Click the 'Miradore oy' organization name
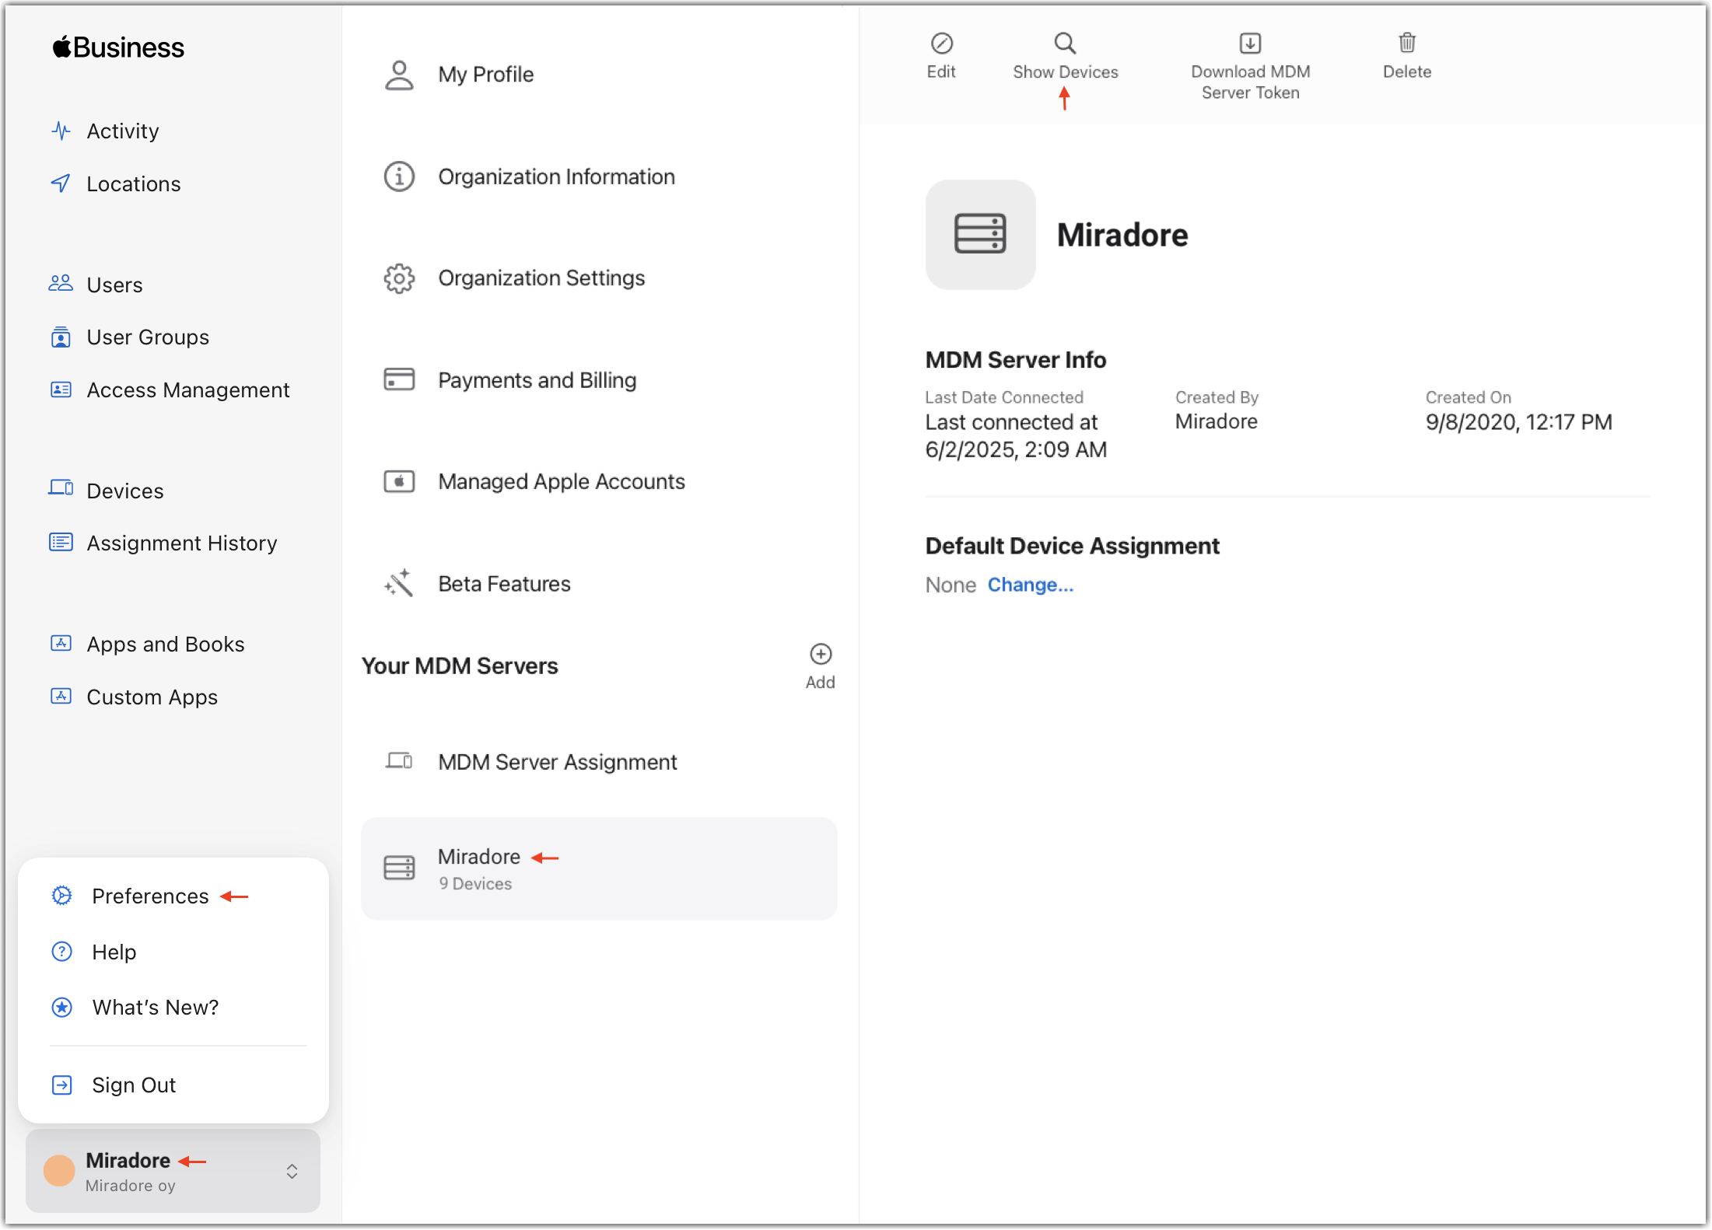Viewport: 1712px width, 1230px height. pos(130,1186)
